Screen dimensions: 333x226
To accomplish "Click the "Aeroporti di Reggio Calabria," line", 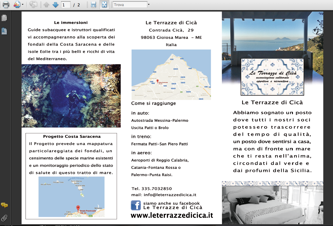I will (x=160, y=160).
